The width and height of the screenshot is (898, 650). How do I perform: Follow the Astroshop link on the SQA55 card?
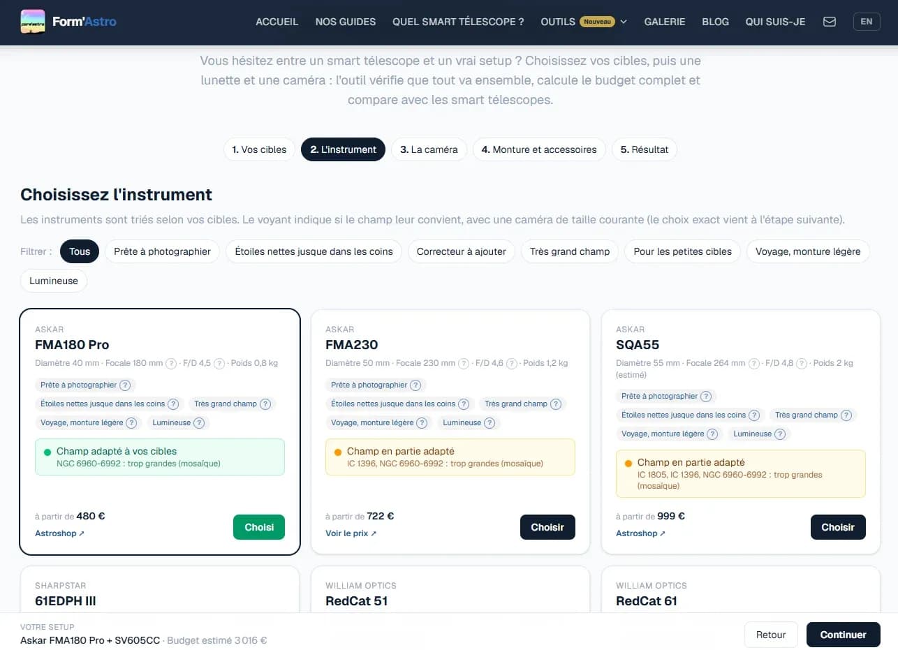(640, 533)
